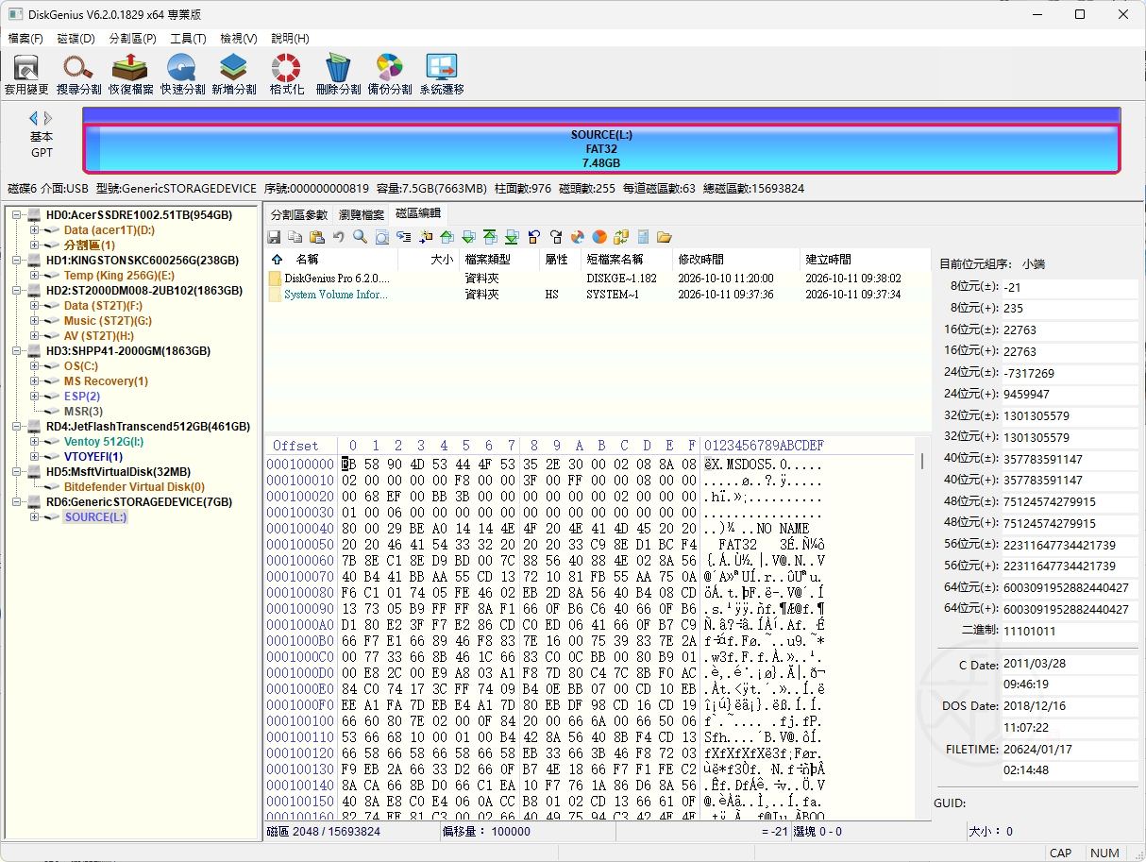Screen dimensions: 1146x862
Task: Click the hex view vertical scrollbar thumb
Action: (x=922, y=461)
